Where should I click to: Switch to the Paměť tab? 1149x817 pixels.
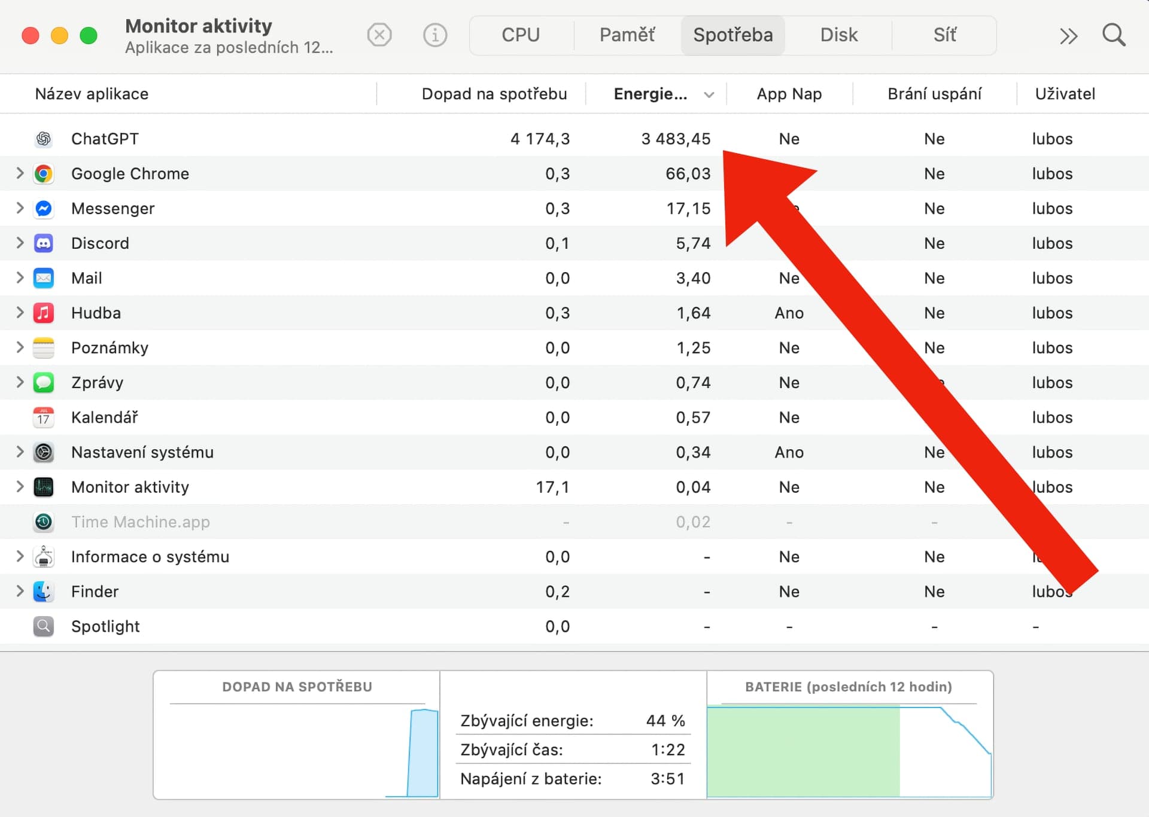pos(627,35)
